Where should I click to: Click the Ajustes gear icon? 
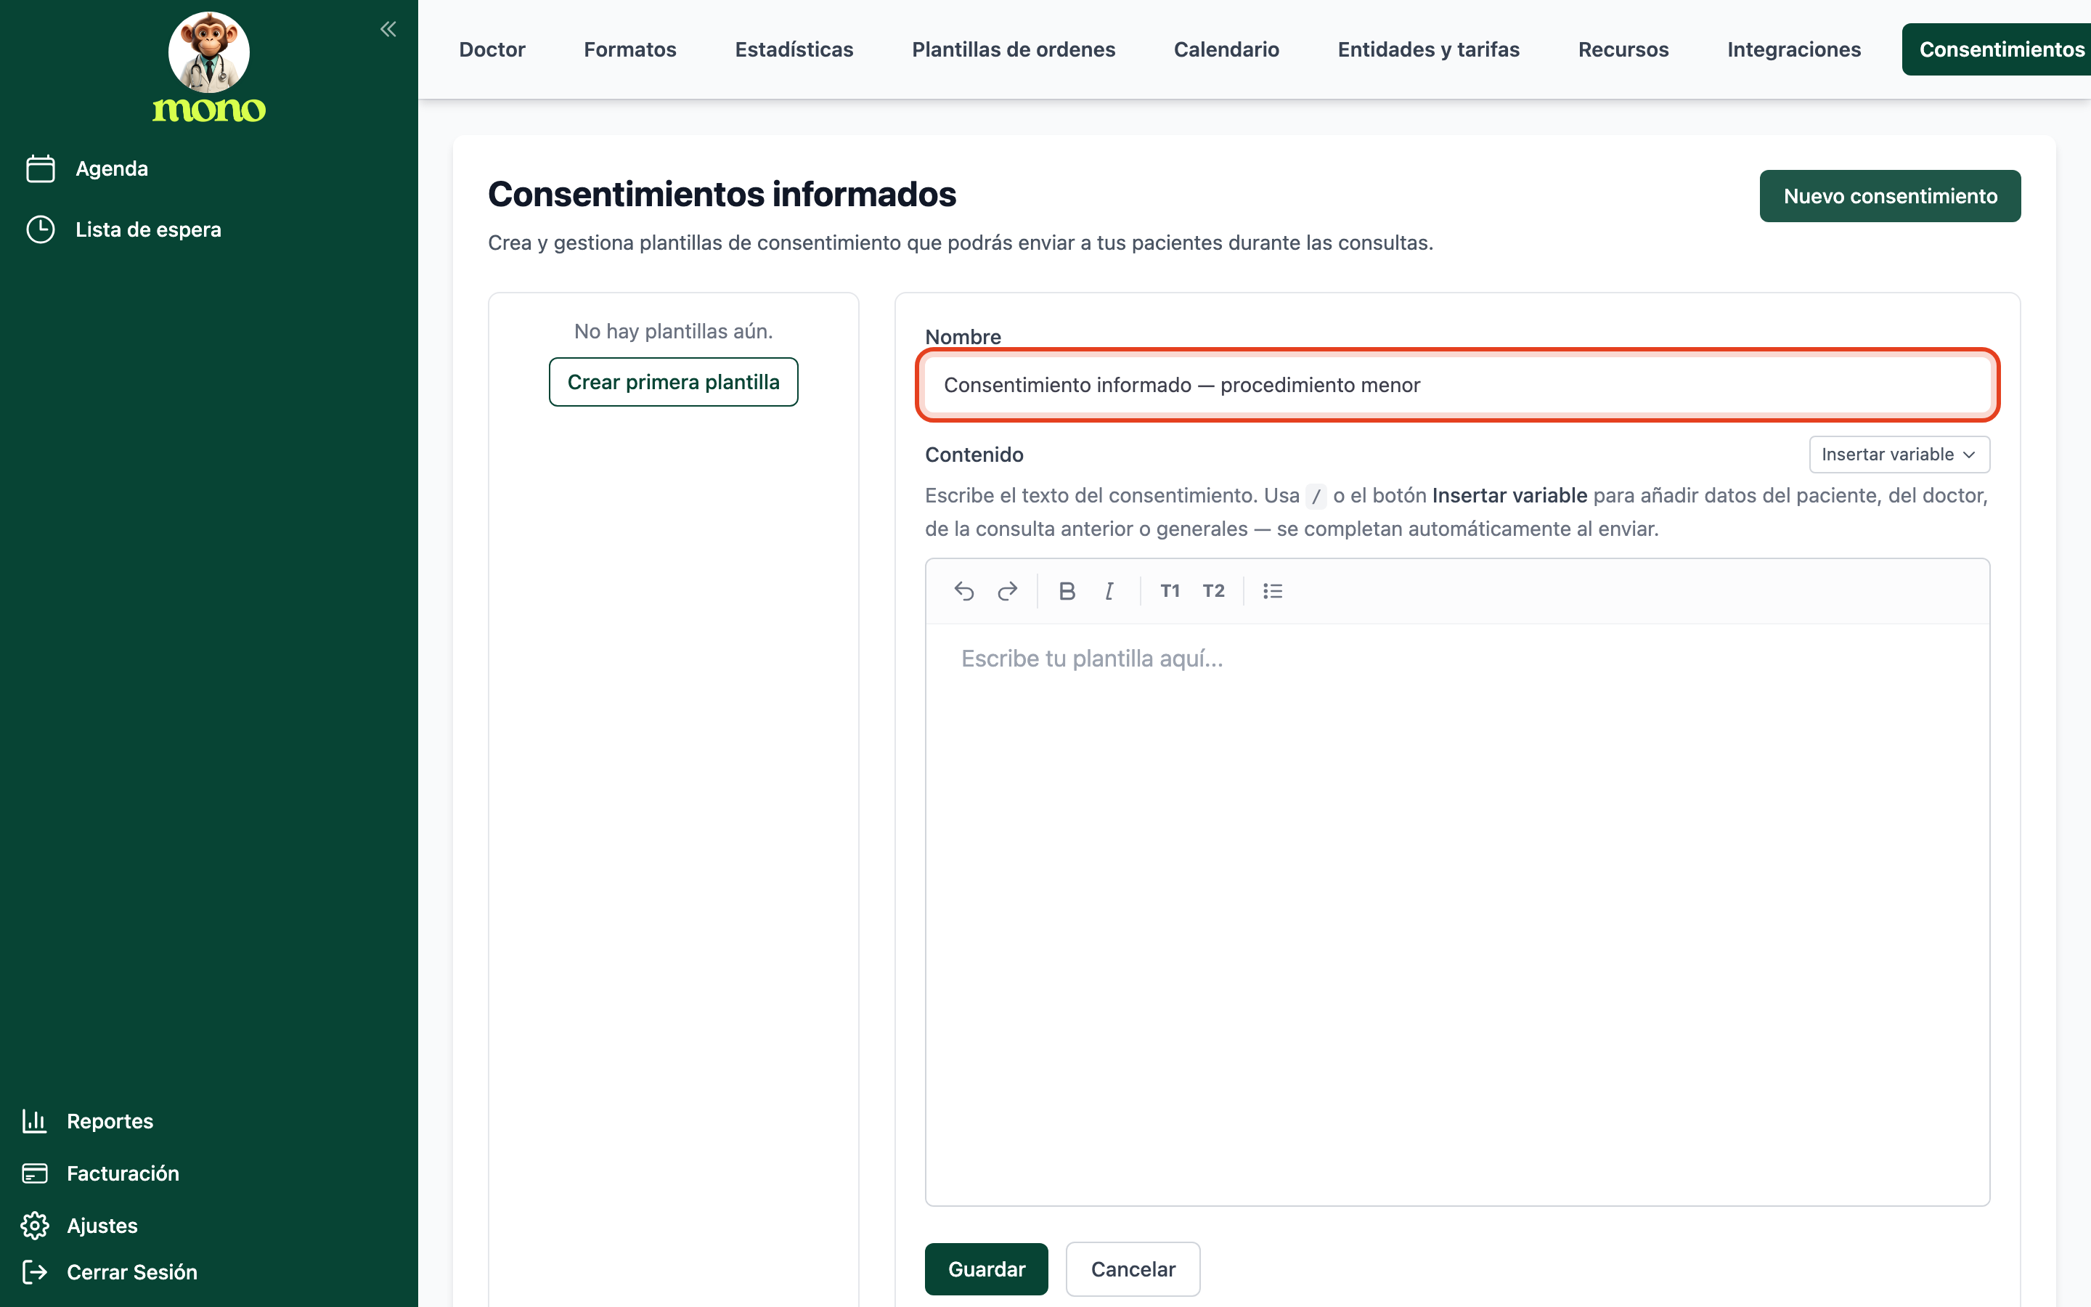(35, 1226)
